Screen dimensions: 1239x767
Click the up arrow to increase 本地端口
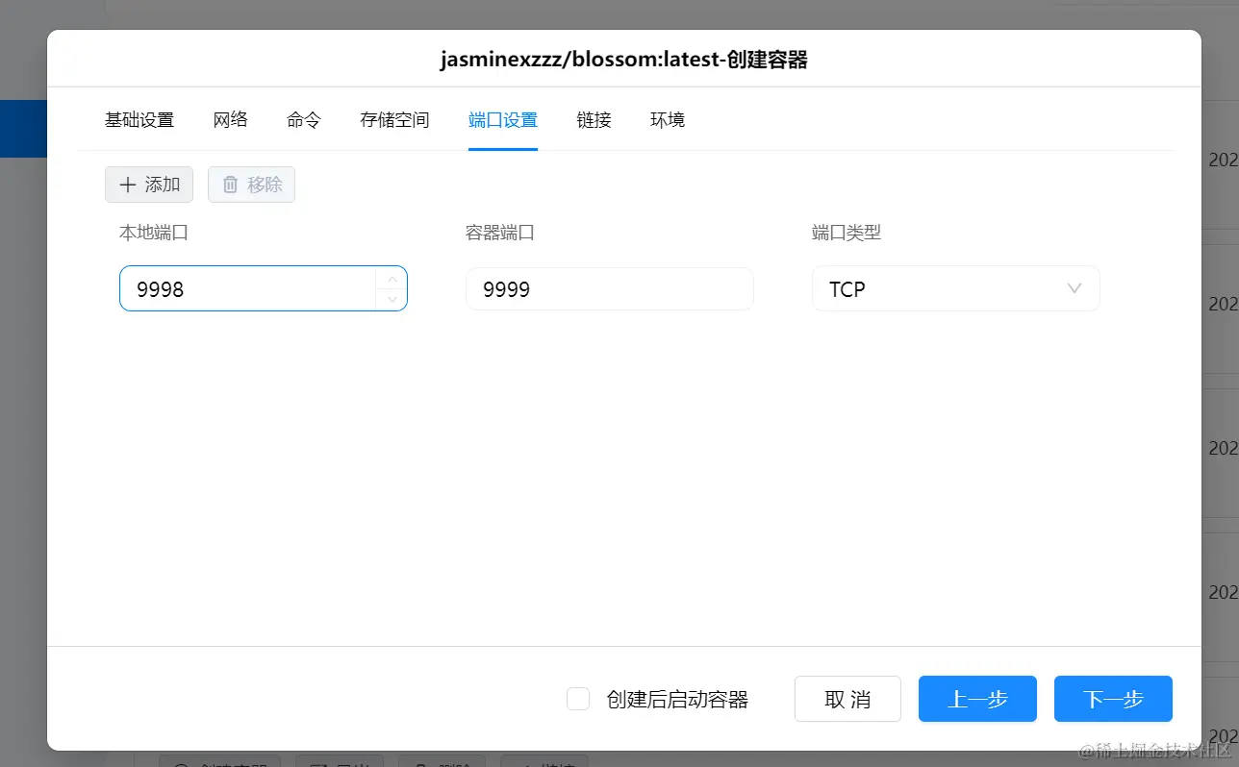point(392,278)
